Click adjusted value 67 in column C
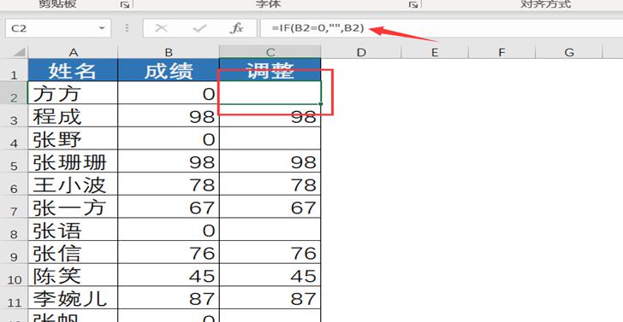 pos(270,207)
